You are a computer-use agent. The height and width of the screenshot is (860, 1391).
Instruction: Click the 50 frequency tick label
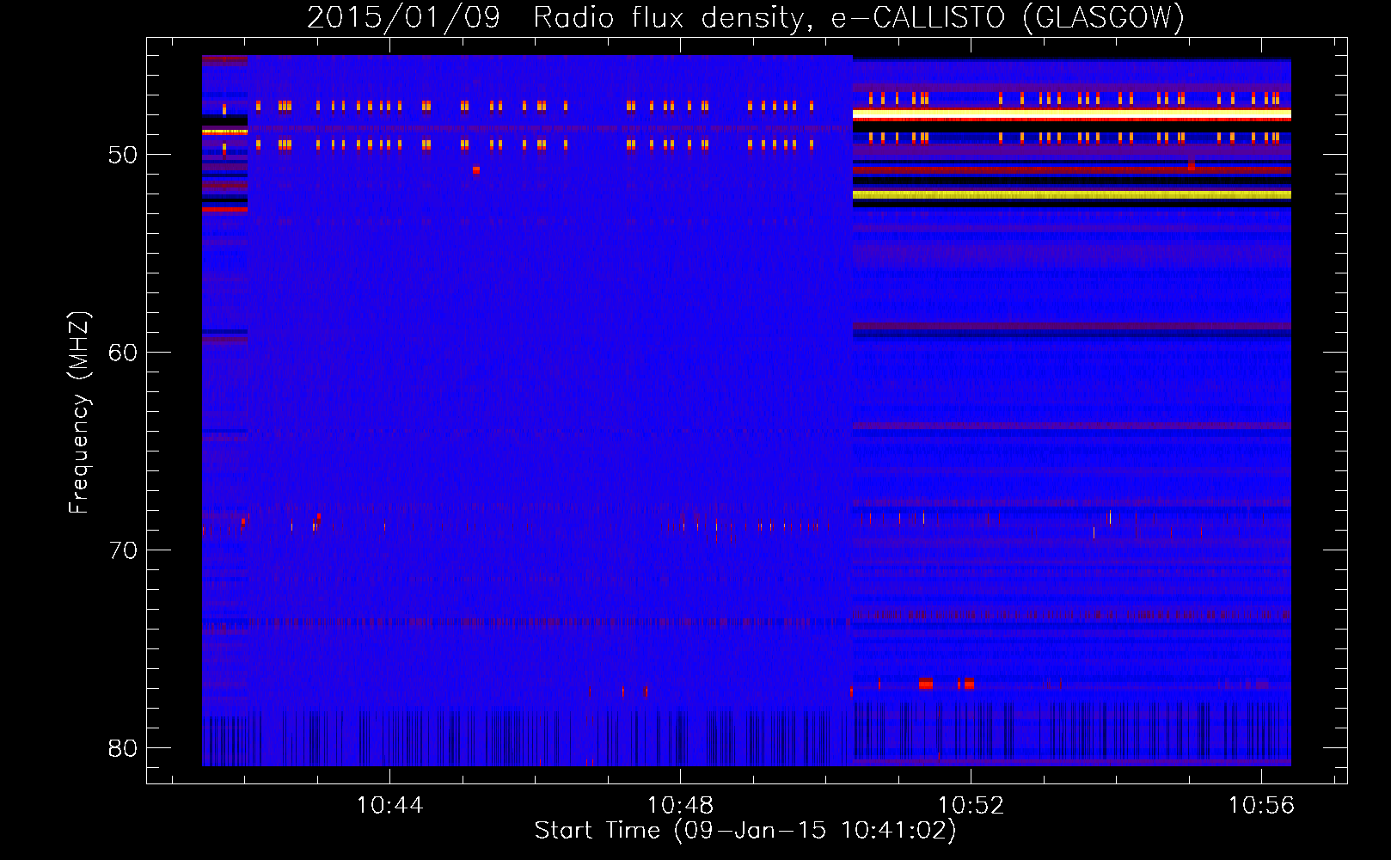pyautogui.click(x=123, y=155)
